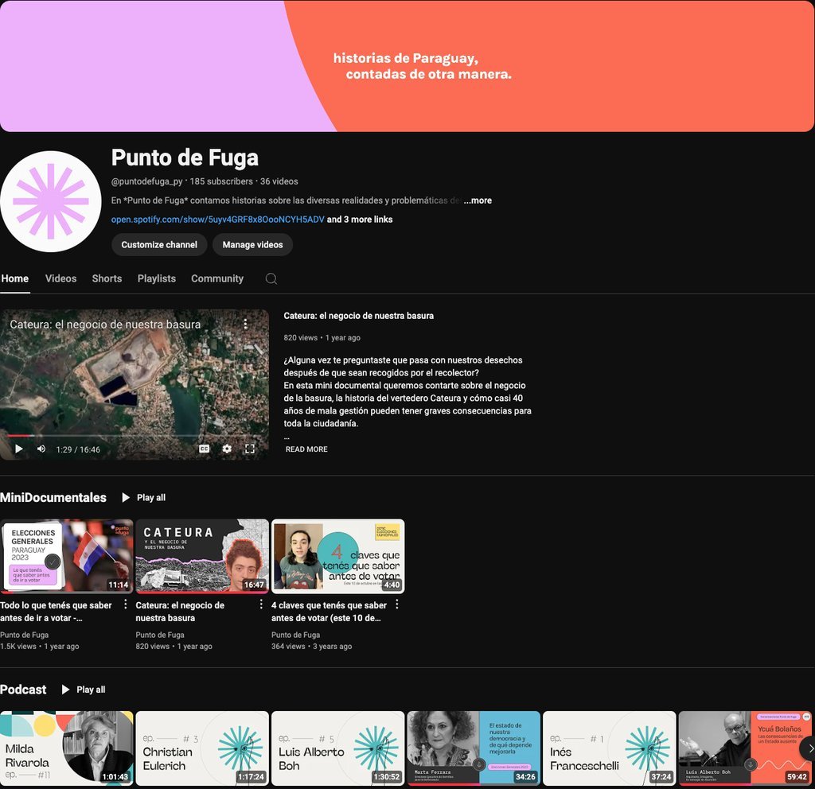Image resolution: width=815 pixels, height=789 pixels.
Task: Enter fullscreen on featured video
Action: click(x=250, y=449)
